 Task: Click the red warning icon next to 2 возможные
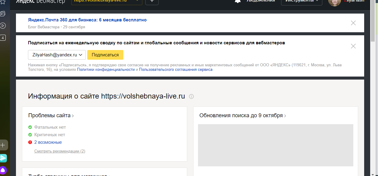point(30,142)
